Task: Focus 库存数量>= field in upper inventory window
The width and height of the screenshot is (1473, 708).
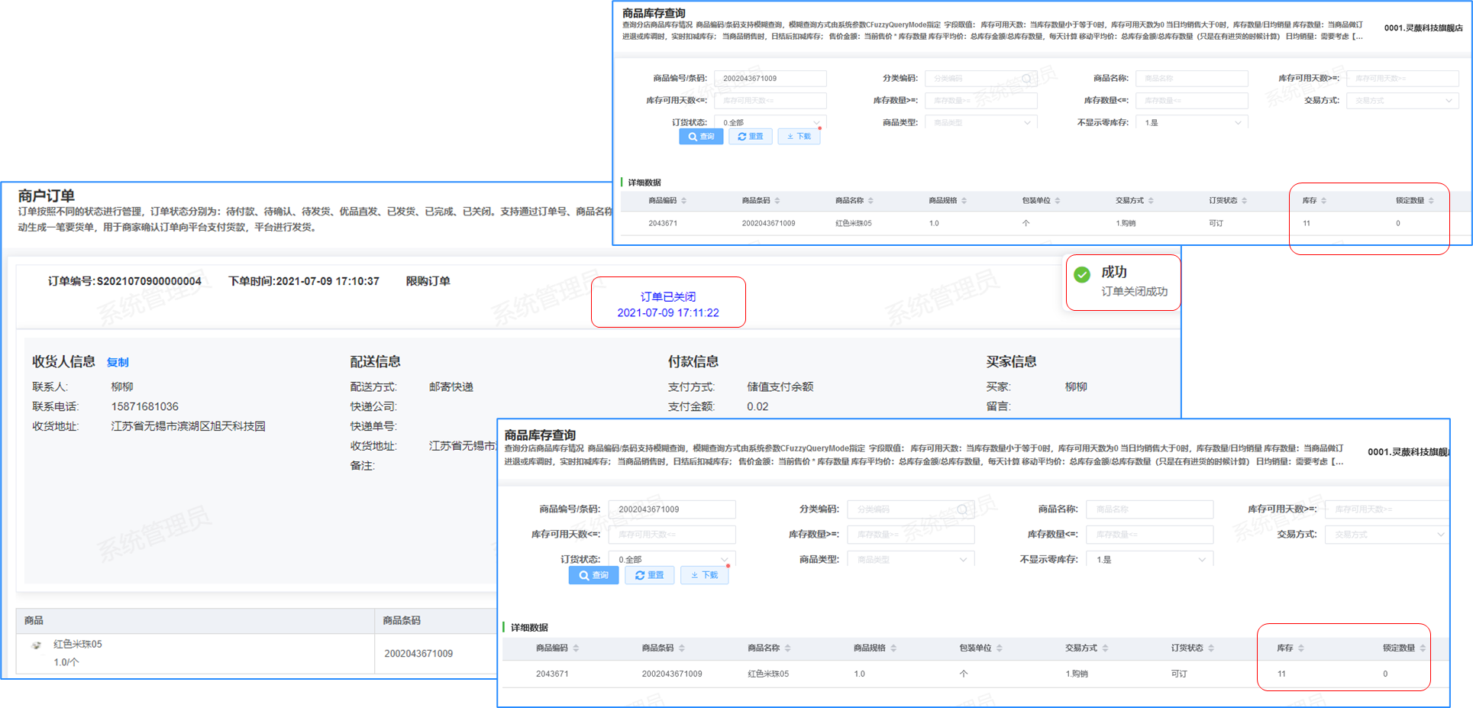Action: (x=981, y=101)
